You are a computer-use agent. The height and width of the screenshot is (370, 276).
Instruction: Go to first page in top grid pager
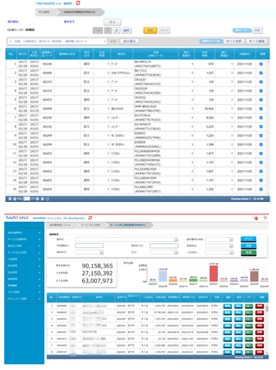10,198
